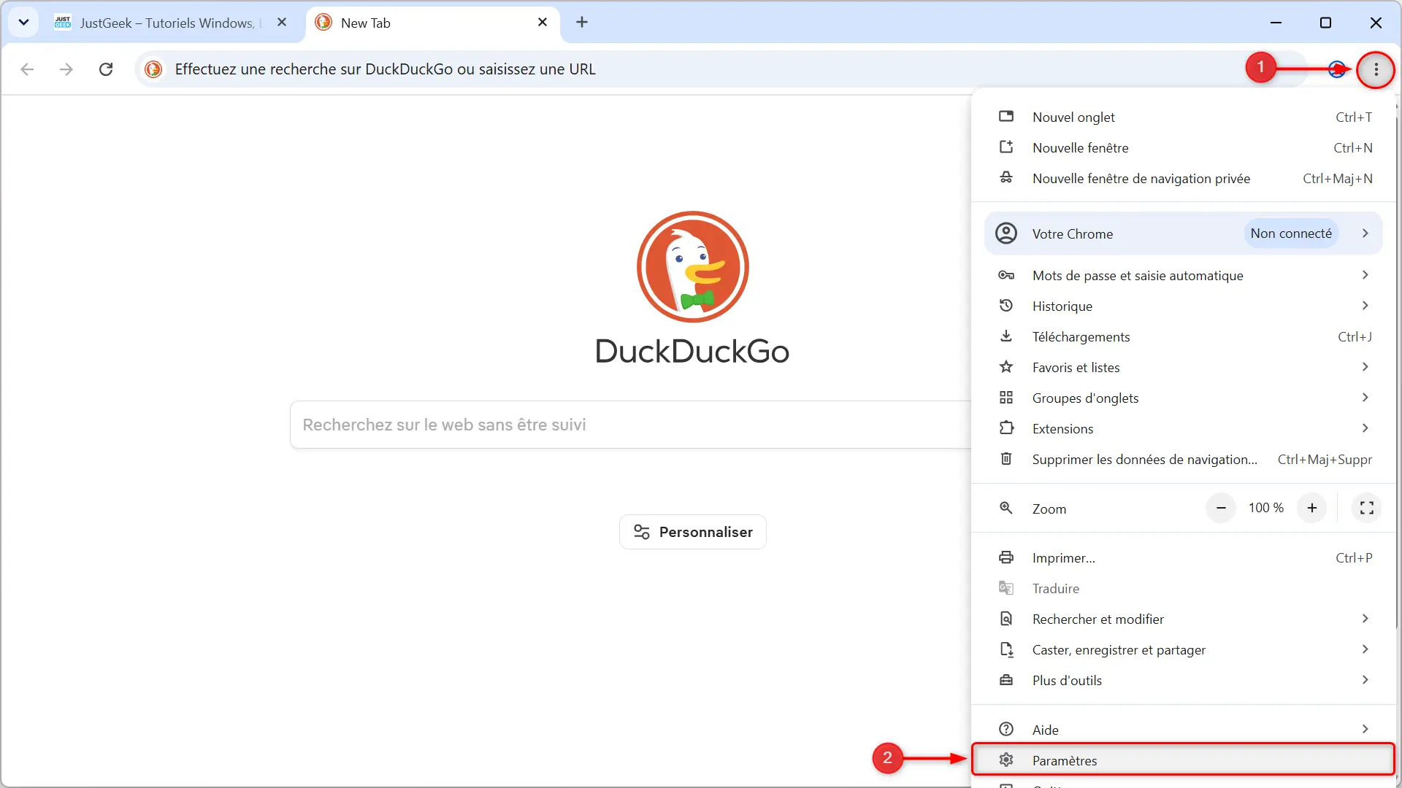Click the DuckDuckGo duck logo
Viewport: 1402px width, 788px height.
click(x=693, y=267)
